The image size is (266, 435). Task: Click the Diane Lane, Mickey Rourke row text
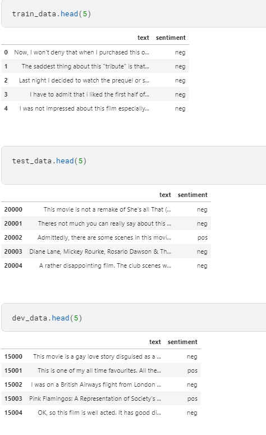coord(100,251)
